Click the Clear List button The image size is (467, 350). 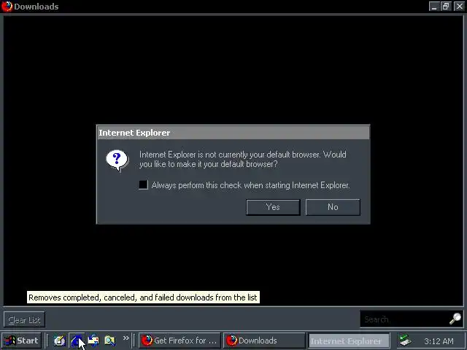click(x=24, y=319)
